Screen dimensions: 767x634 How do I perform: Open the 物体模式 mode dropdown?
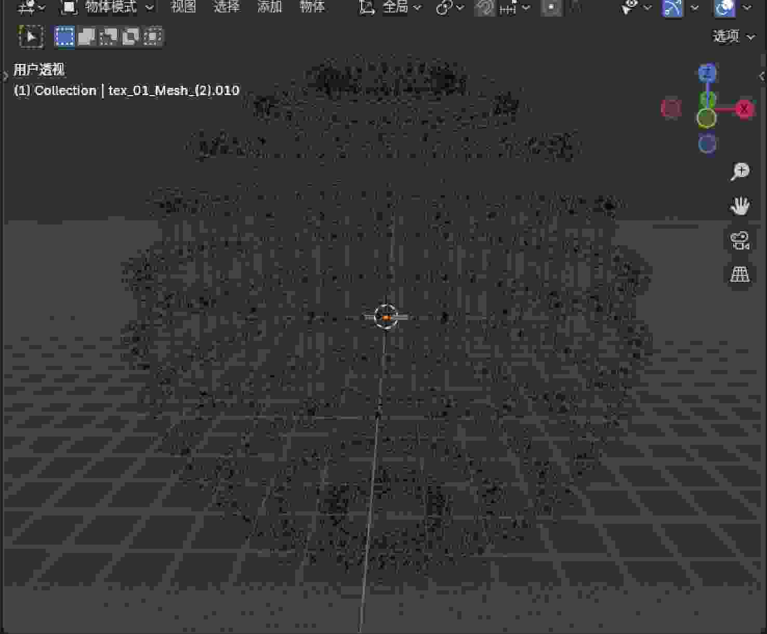tap(108, 7)
